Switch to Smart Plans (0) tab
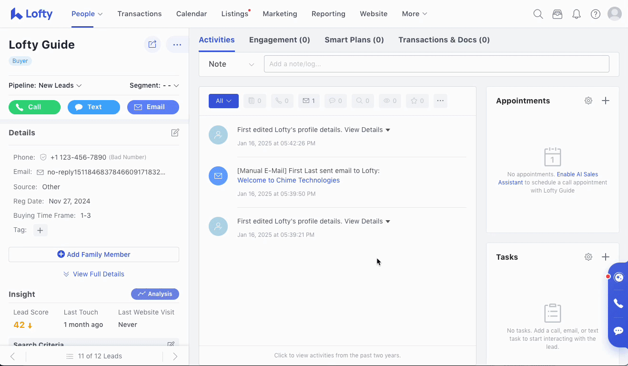The width and height of the screenshot is (628, 366). (354, 40)
